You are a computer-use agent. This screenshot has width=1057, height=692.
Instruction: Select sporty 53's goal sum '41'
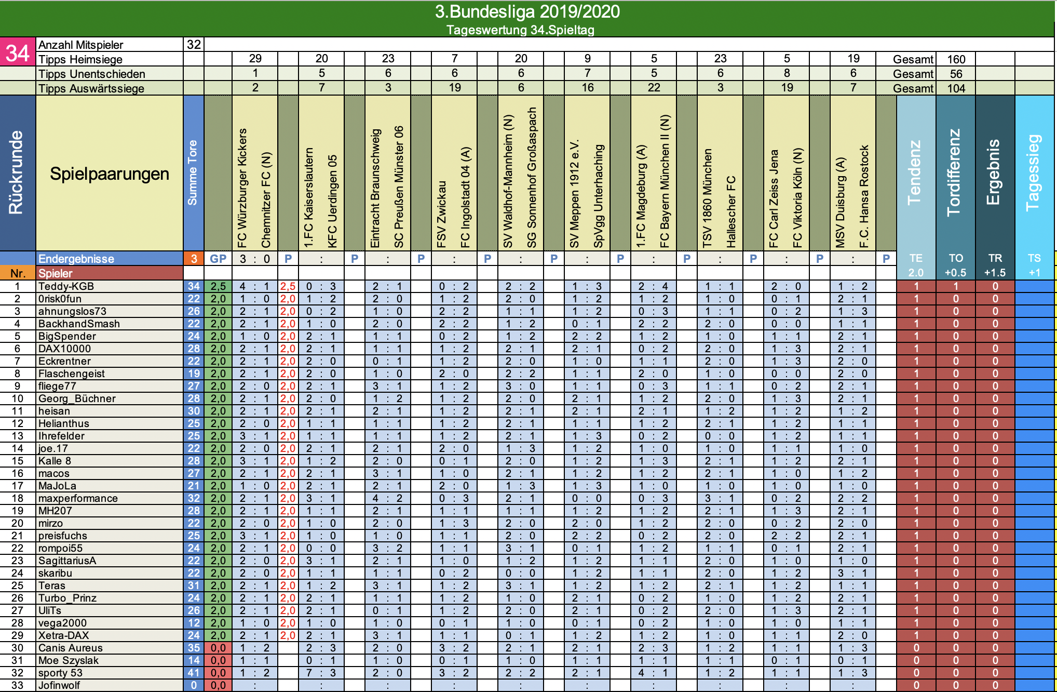[x=194, y=673]
